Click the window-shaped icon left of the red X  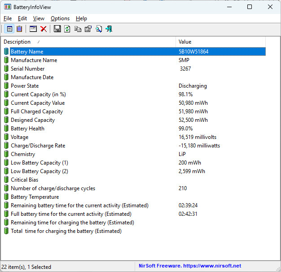click(33, 29)
